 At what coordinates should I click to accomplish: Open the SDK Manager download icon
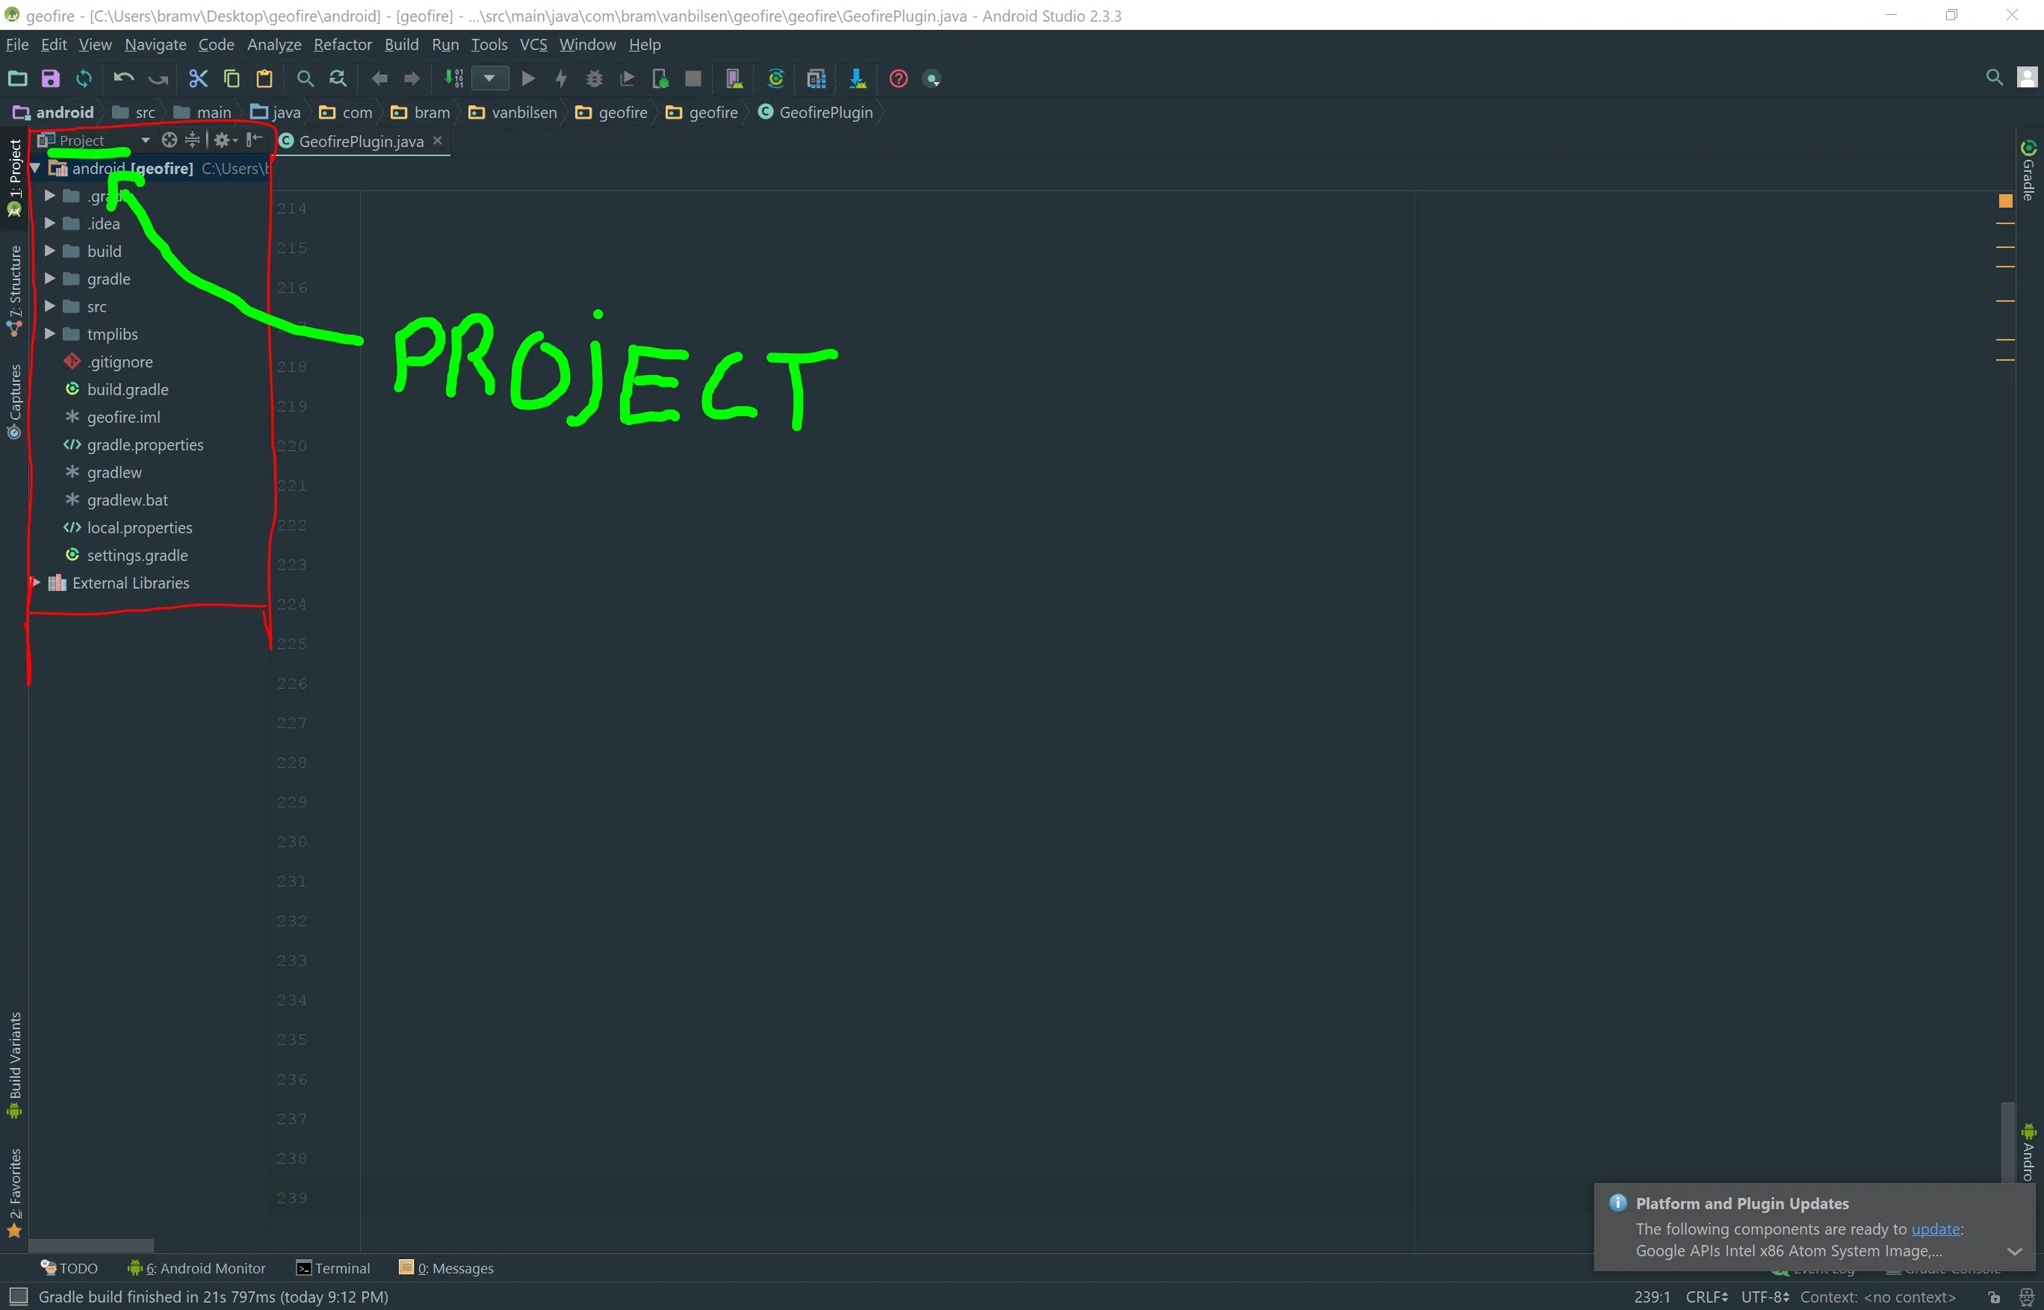pos(857,79)
